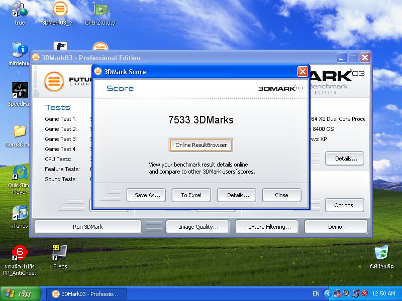Click the 12:50 AM clock
Image resolution: width=402 pixels, height=301 pixels.
tap(383, 293)
